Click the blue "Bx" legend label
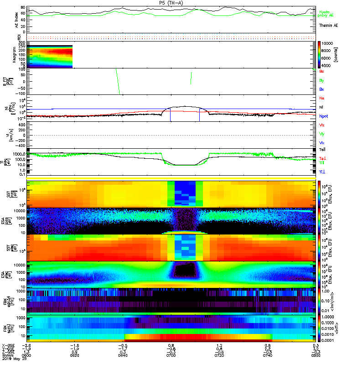This screenshot has height=365, width=342. pos(321,89)
